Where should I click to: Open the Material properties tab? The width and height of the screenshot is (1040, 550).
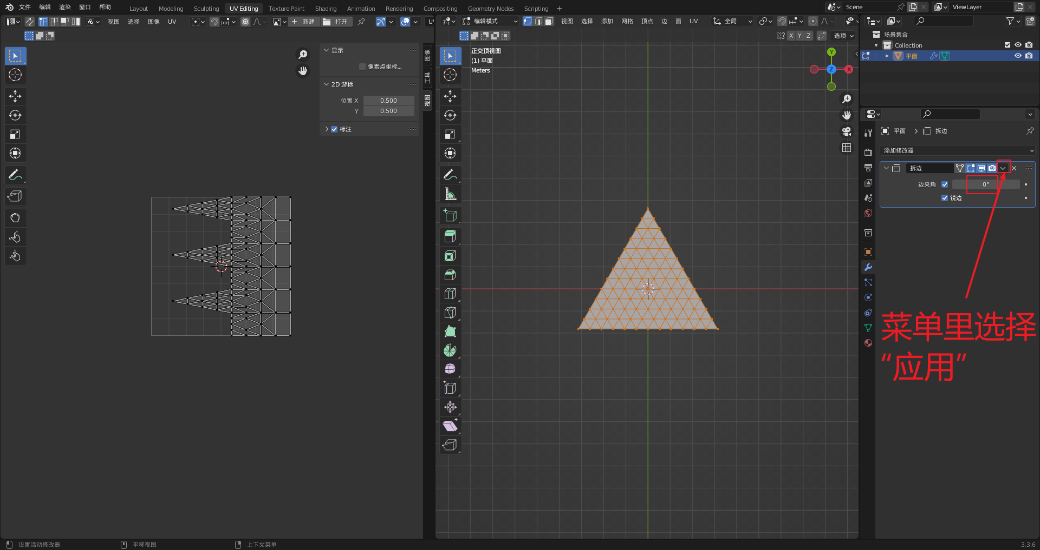[x=868, y=343]
